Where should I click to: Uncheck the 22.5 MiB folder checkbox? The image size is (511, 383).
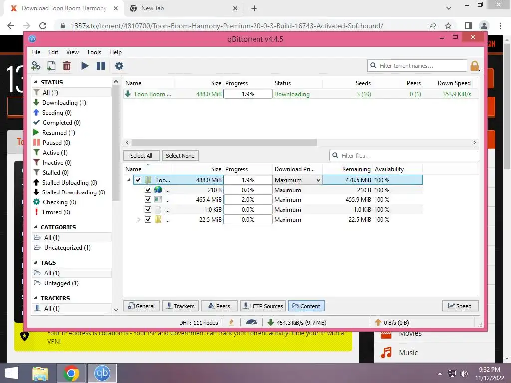[x=148, y=220]
